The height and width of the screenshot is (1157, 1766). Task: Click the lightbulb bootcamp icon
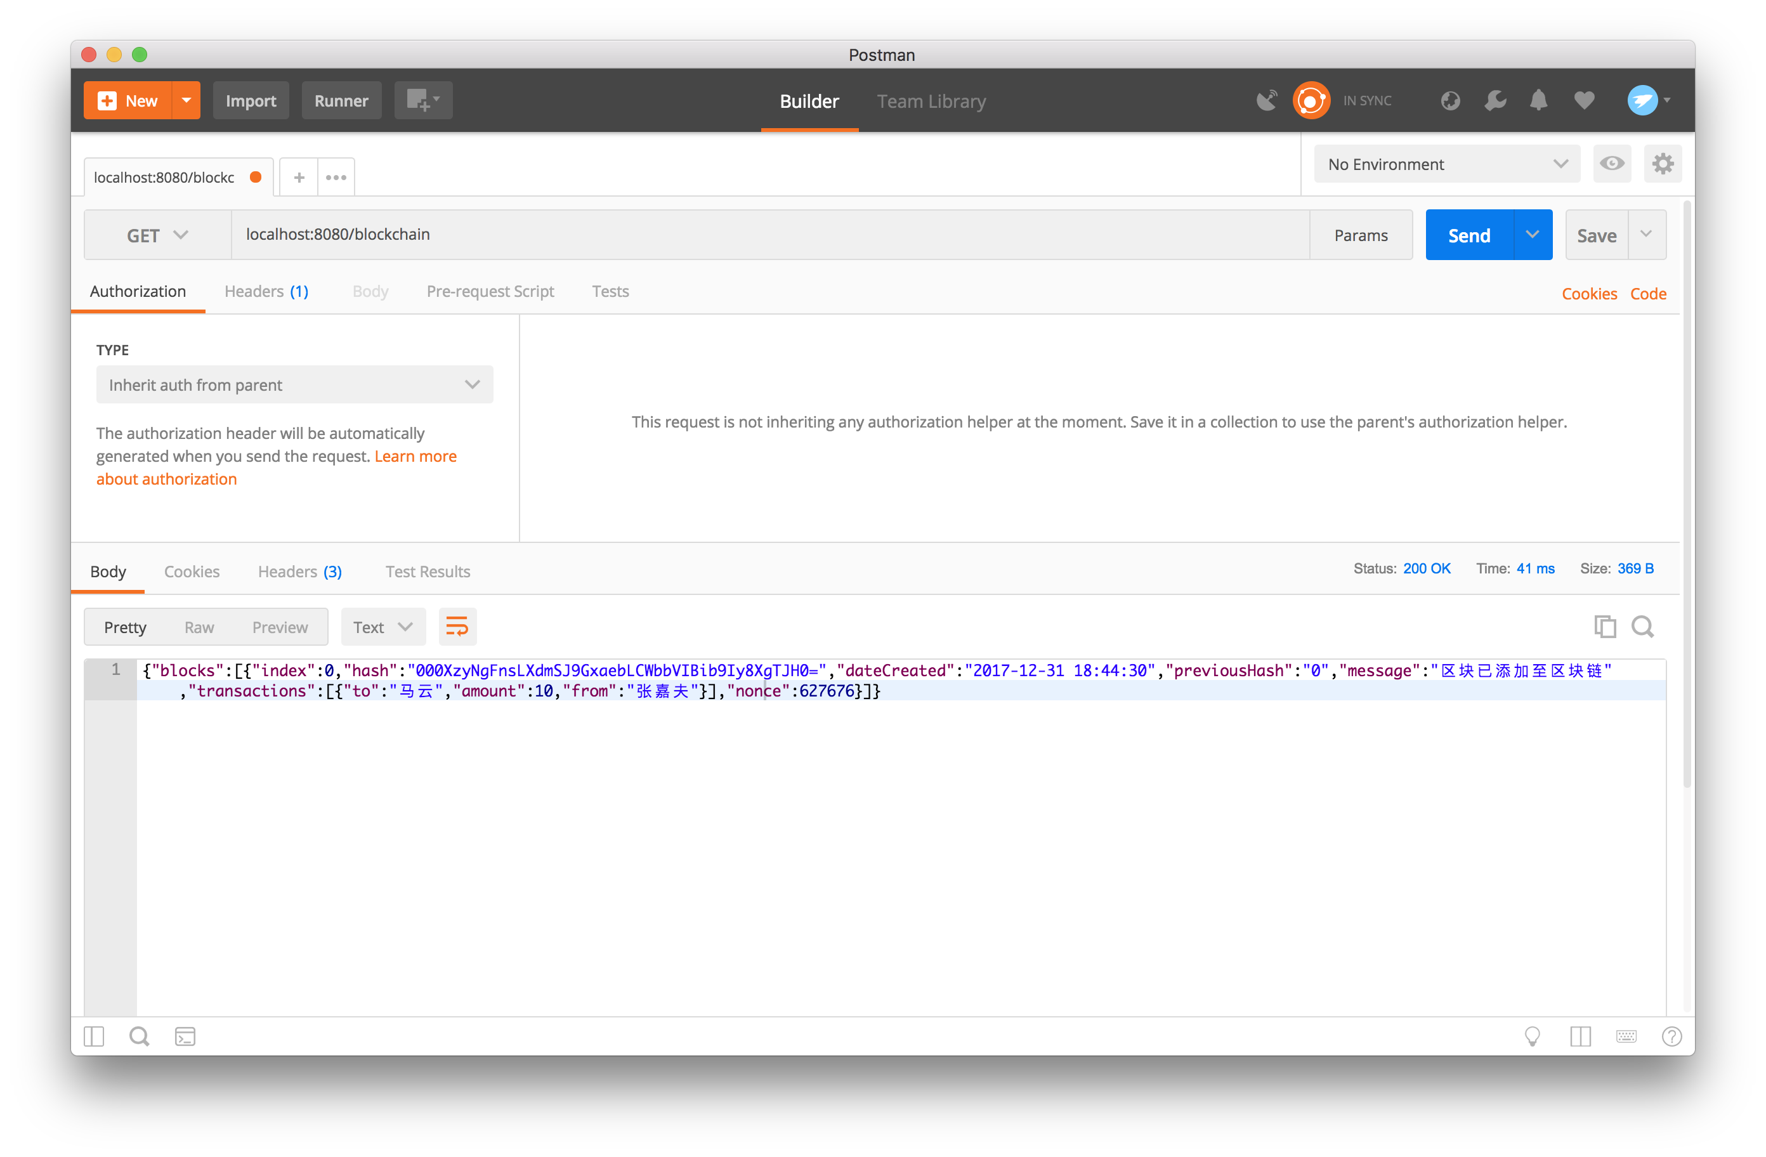pos(1533,1036)
